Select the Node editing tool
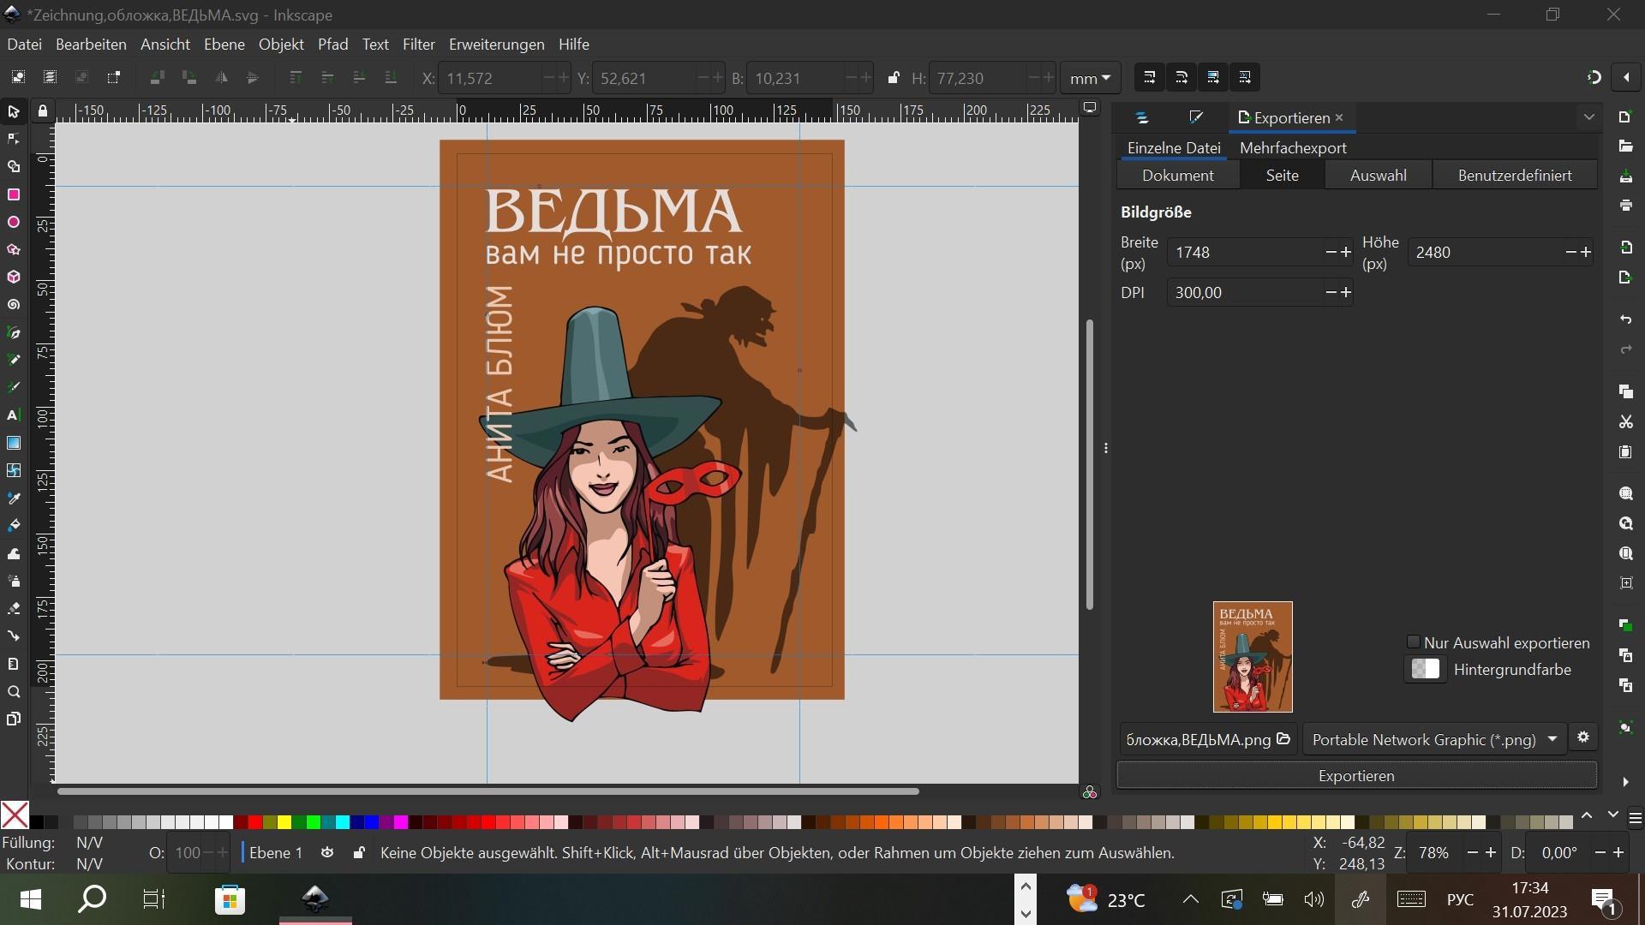This screenshot has width=1645, height=925. 14,139
